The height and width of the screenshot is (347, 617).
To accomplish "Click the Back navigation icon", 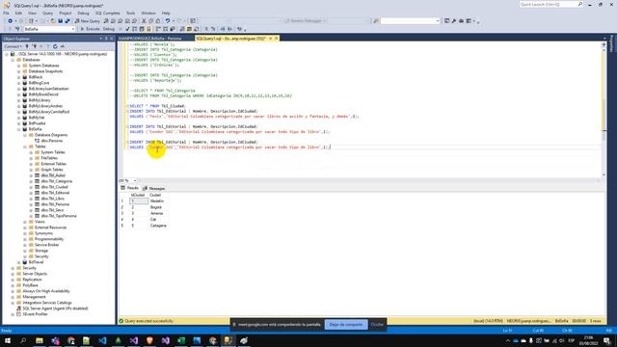I will click(x=10, y=21).
